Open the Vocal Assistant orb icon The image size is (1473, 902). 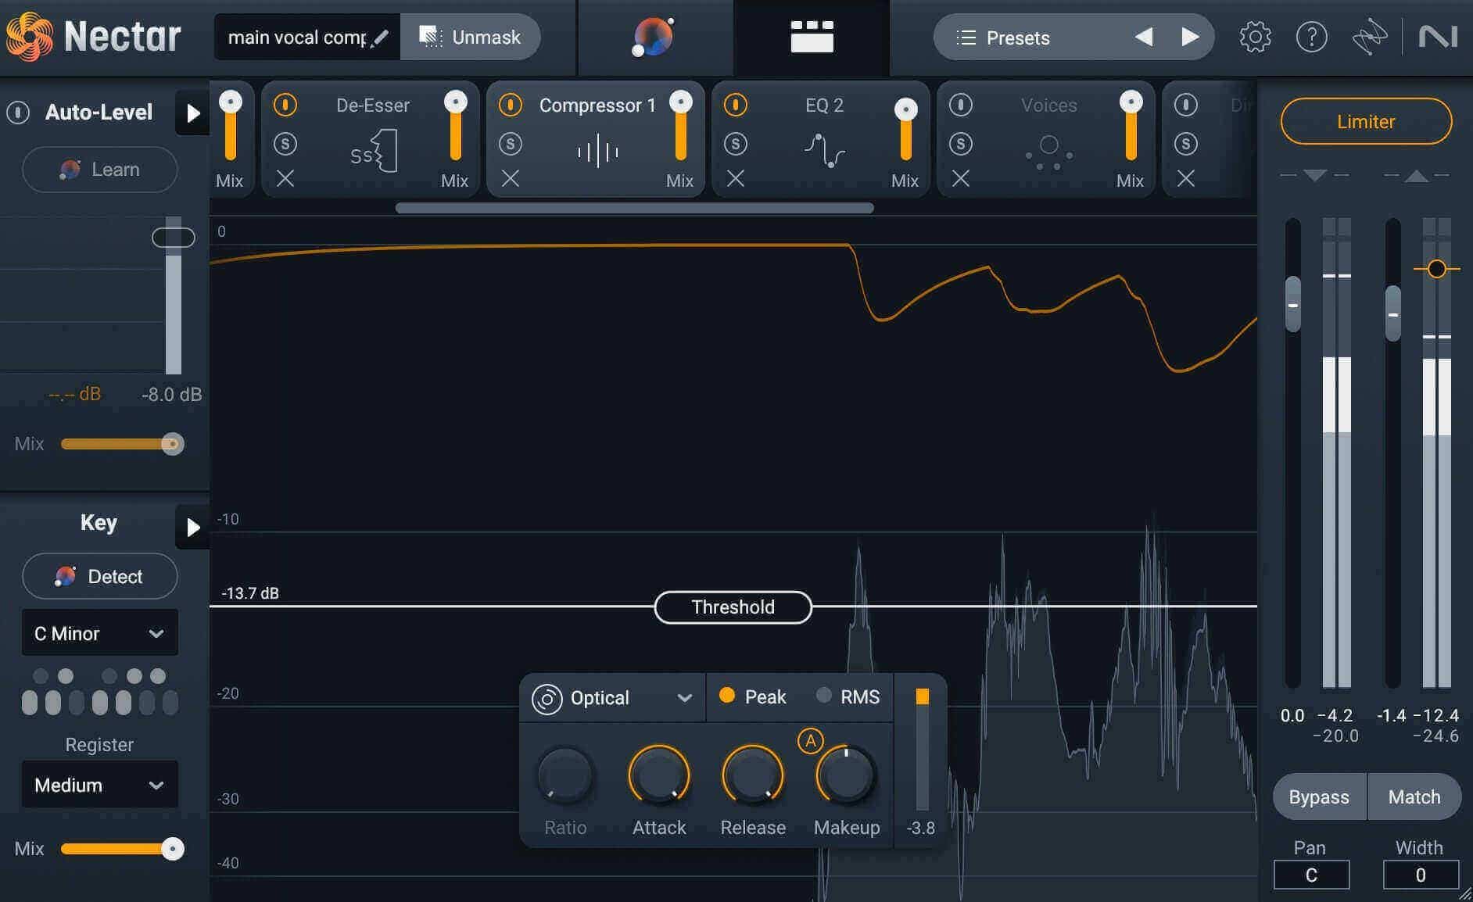(x=654, y=37)
